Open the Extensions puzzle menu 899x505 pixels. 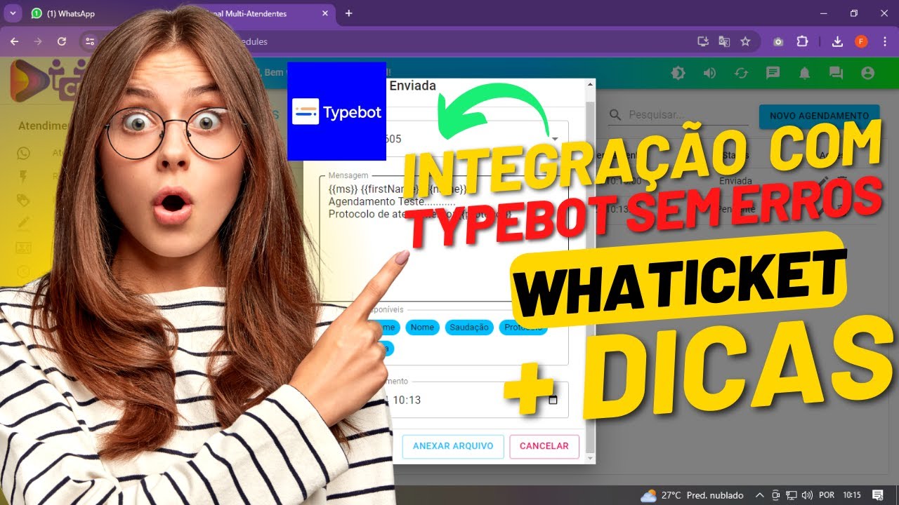tap(802, 41)
